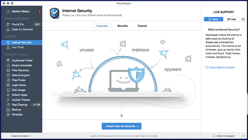Open the Fast Cleanup icon
The width and height of the screenshot is (248, 140).
pyautogui.click(x=8, y=105)
